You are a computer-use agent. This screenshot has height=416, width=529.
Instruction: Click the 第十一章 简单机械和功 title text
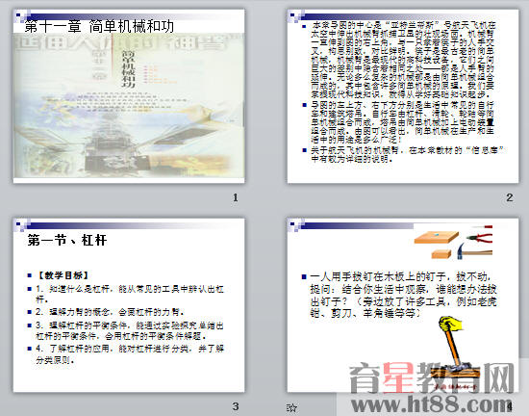[x=99, y=26]
